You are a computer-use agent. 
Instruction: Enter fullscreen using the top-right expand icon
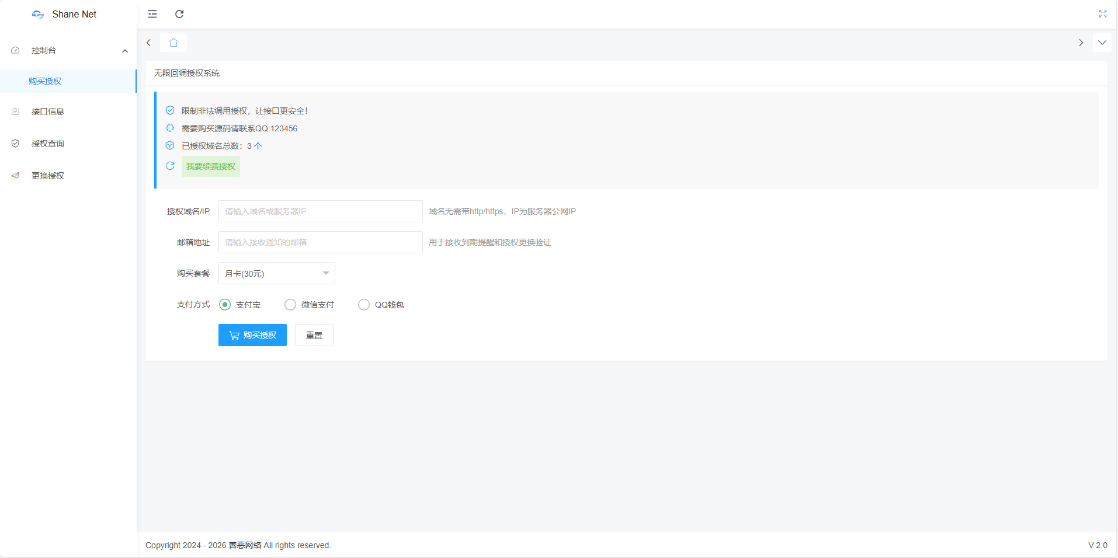coord(1102,14)
